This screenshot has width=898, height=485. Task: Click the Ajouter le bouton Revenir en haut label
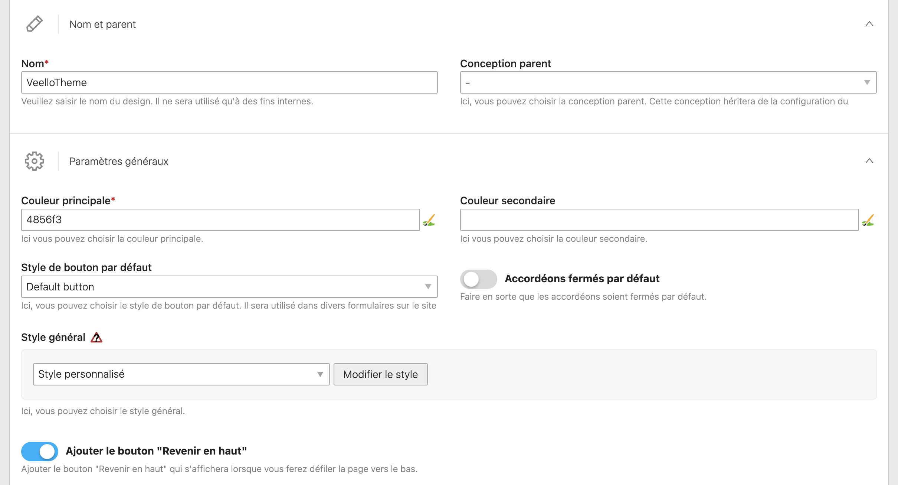pos(156,451)
